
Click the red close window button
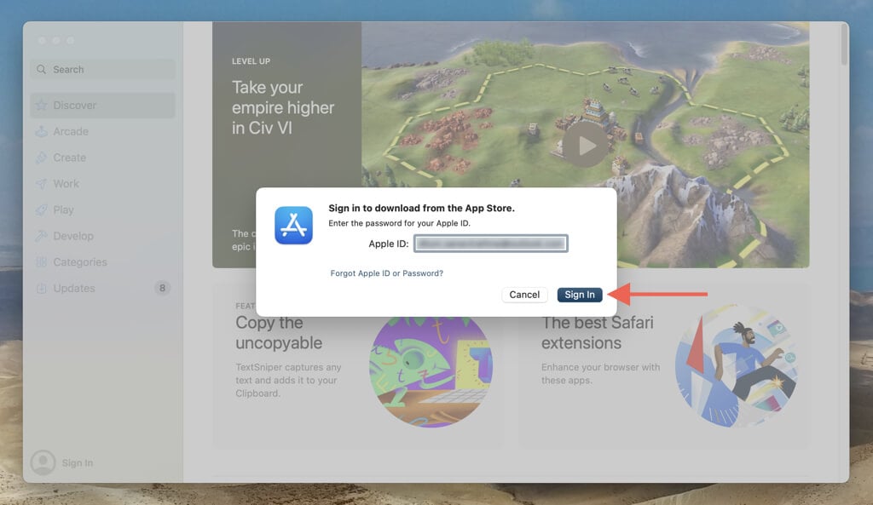click(x=42, y=41)
